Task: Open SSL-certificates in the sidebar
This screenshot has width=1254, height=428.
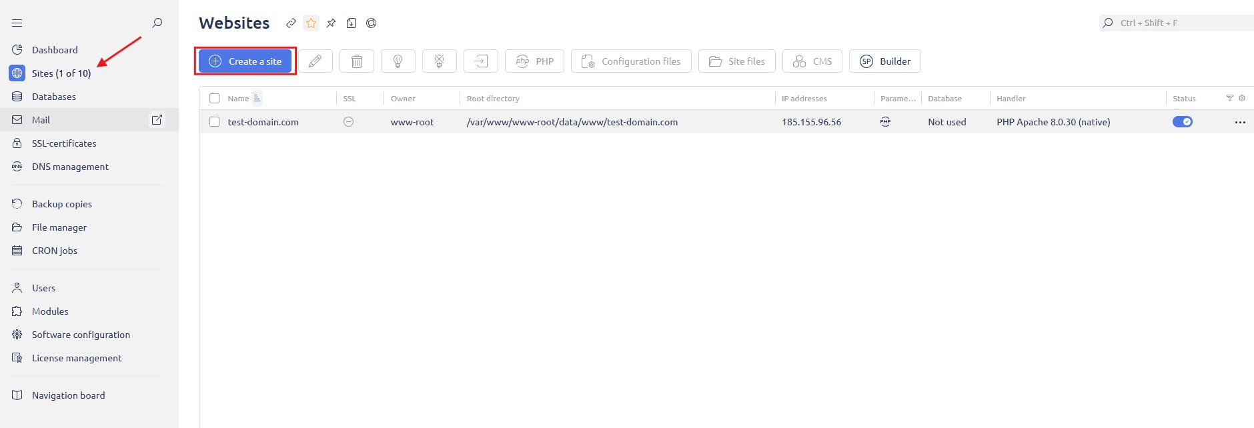Action: [64, 143]
